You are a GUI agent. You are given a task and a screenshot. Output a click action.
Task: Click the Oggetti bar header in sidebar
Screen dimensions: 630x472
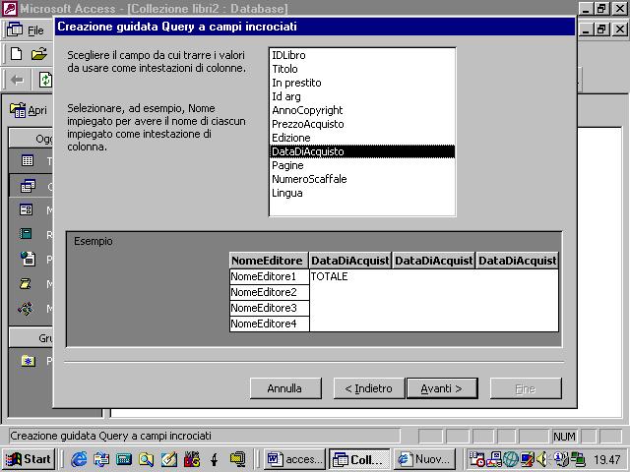click(31, 139)
